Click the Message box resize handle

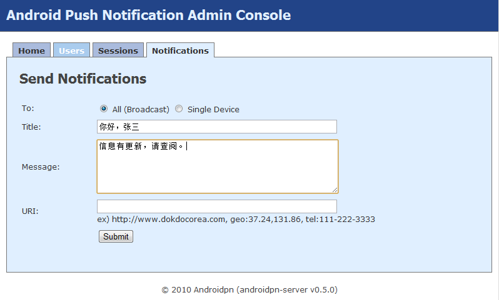coord(335,189)
